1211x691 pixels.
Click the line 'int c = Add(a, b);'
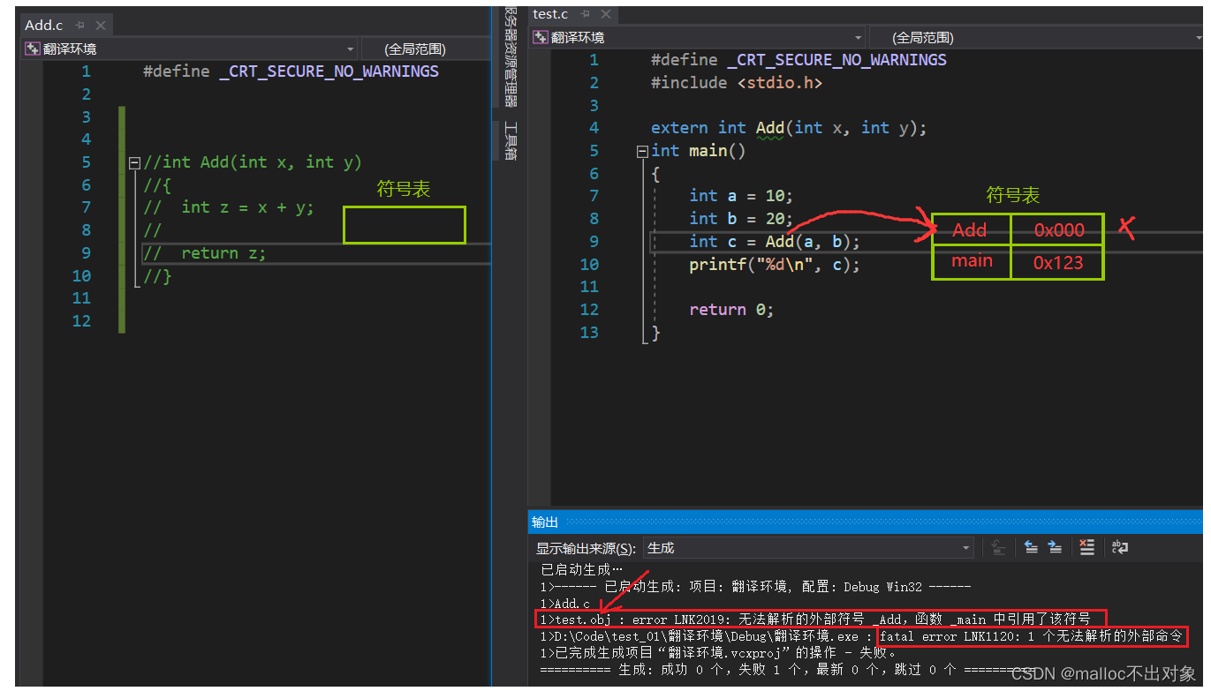pos(775,242)
